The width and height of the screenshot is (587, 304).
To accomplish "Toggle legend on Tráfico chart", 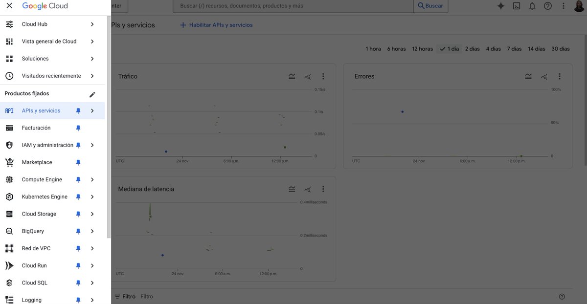I will coord(292,76).
